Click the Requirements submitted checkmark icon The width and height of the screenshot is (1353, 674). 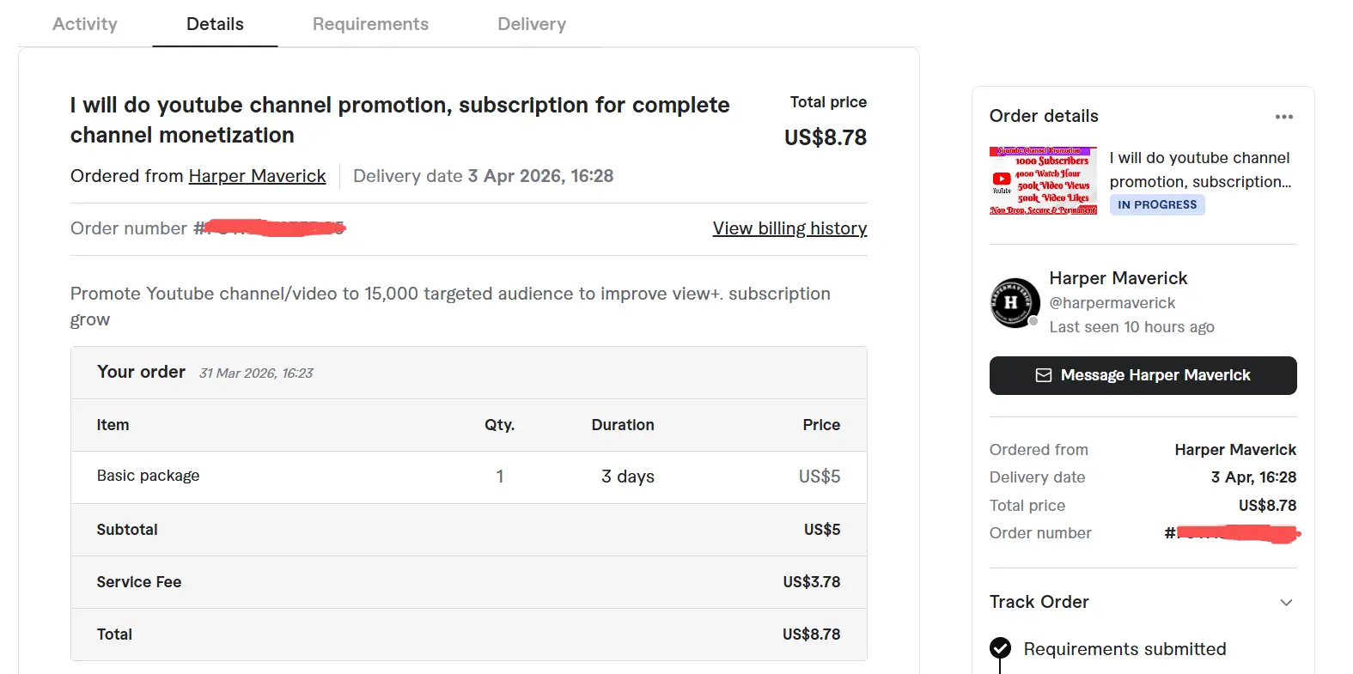(1000, 648)
